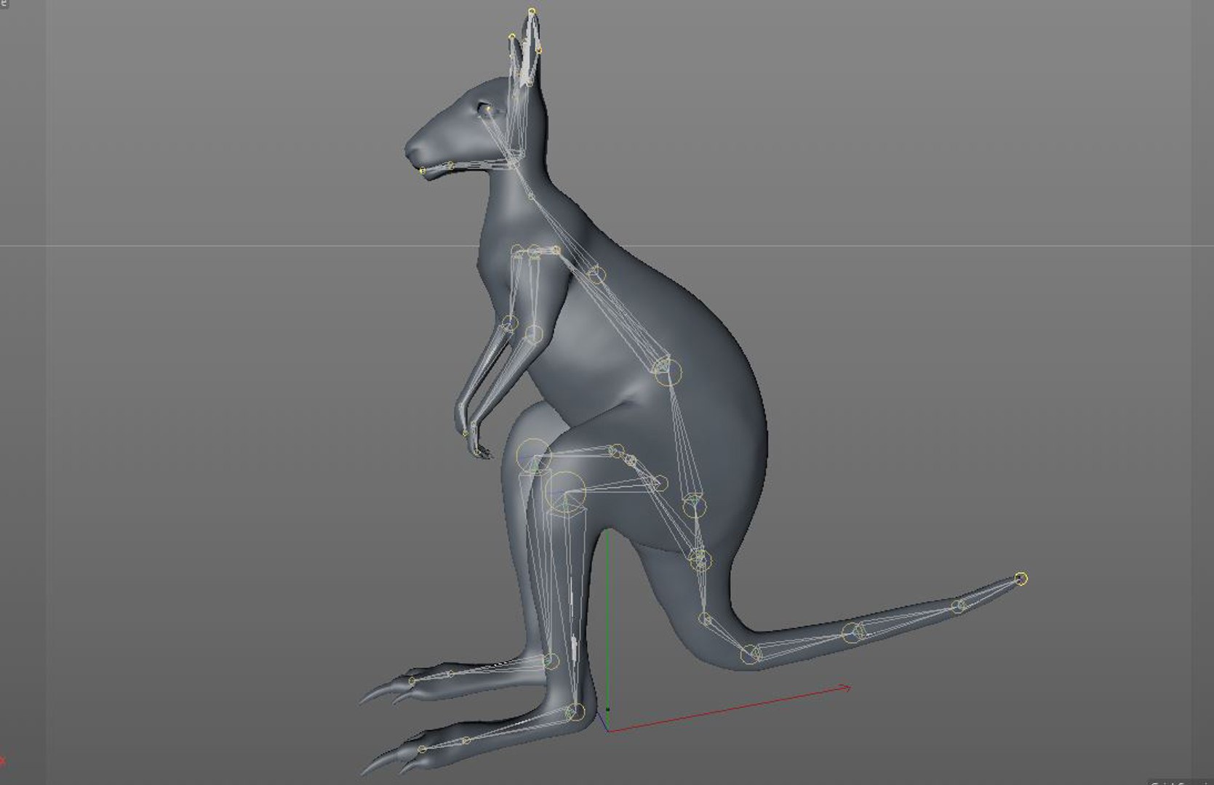1214x785 pixels.
Task: Select the second tail joint near tip
Action: [960, 605]
